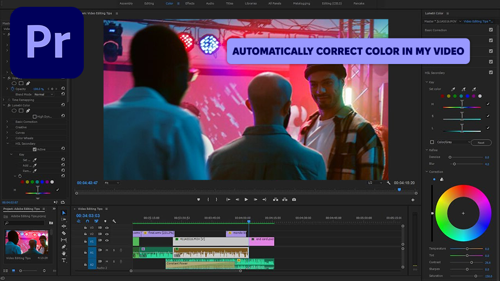Viewport: 500px width, 281px height.
Task: Select the Type tool
Action: (64, 260)
